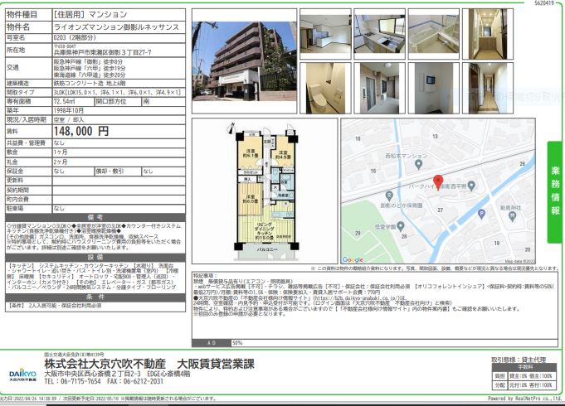Click the 東海道線「六甲道」徒歩20分 line
The height and width of the screenshot is (406, 565).
click(90, 75)
